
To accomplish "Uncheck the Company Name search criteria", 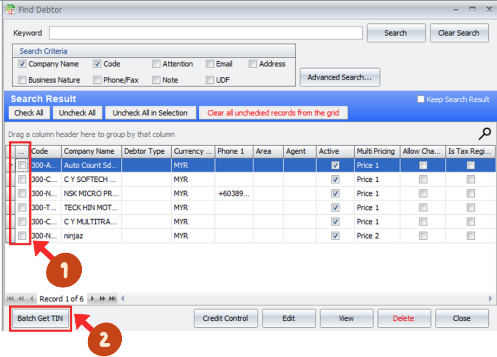I will (22, 64).
